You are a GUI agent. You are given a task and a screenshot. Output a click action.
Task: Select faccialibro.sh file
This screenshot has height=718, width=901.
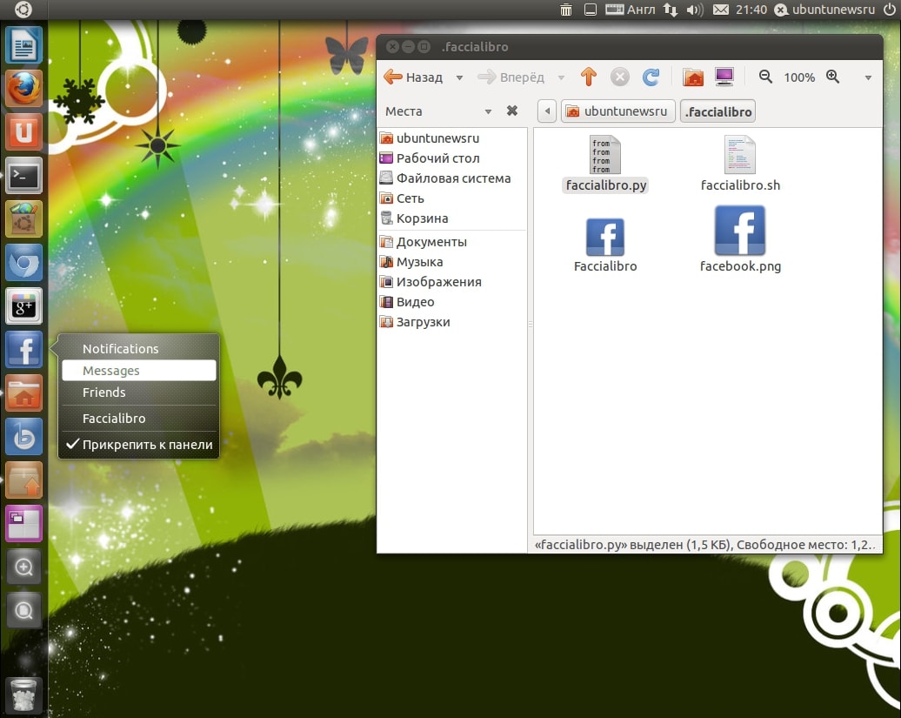point(740,164)
